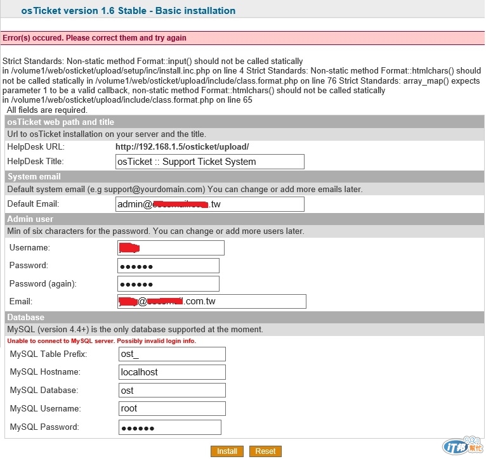Viewport: 486px width, 459px height.
Task: Click the 'Error(s) occured' banner text
Action: (95, 38)
